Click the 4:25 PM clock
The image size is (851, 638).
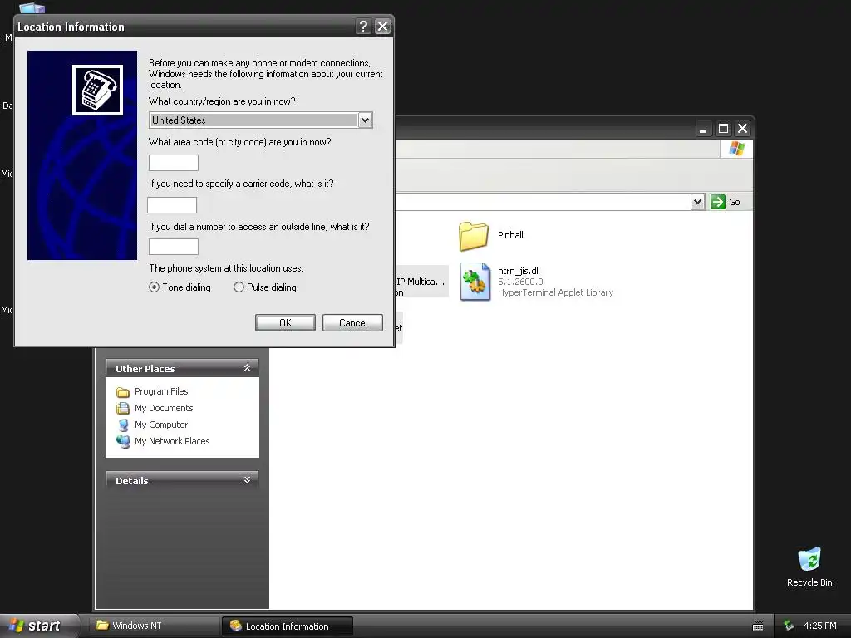pyautogui.click(x=820, y=626)
